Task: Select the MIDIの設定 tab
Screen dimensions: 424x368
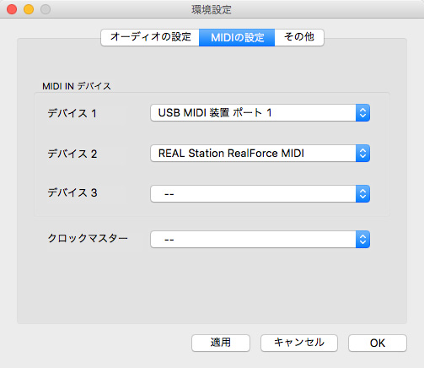Action: [237, 37]
